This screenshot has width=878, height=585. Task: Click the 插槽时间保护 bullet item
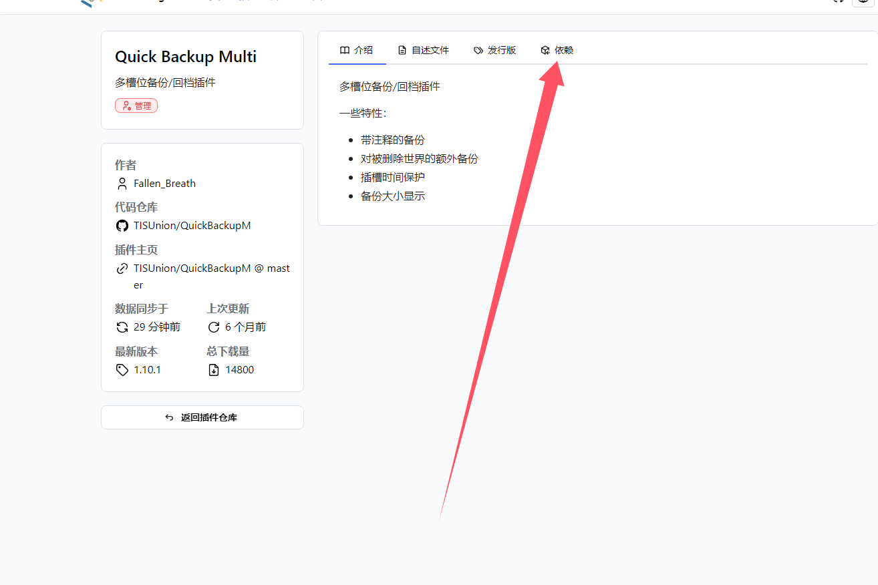click(x=393, y=178)
